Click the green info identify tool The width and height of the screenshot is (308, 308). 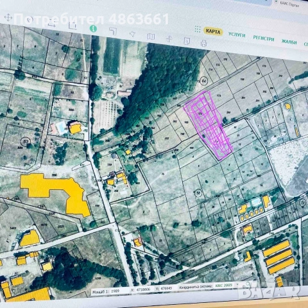[x=93, y=28]
